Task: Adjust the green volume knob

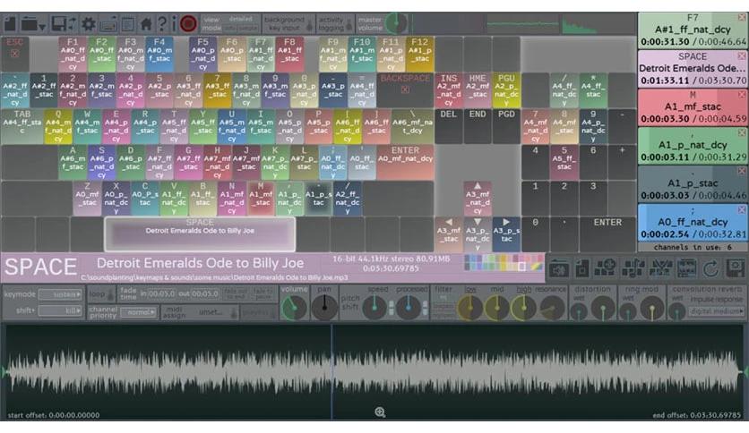Action: [294, 308]
